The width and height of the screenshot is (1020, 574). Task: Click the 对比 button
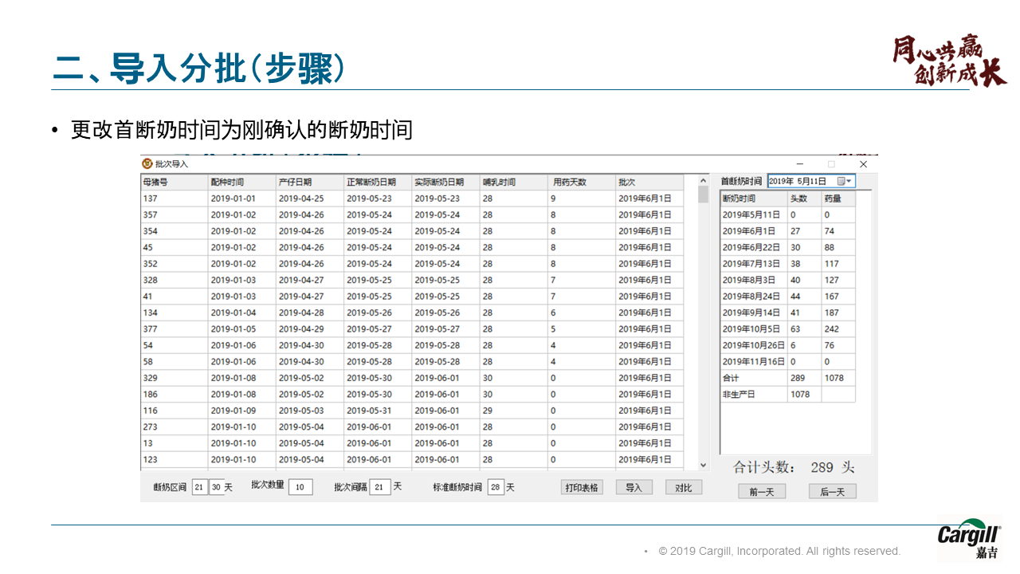coord(684,488)
